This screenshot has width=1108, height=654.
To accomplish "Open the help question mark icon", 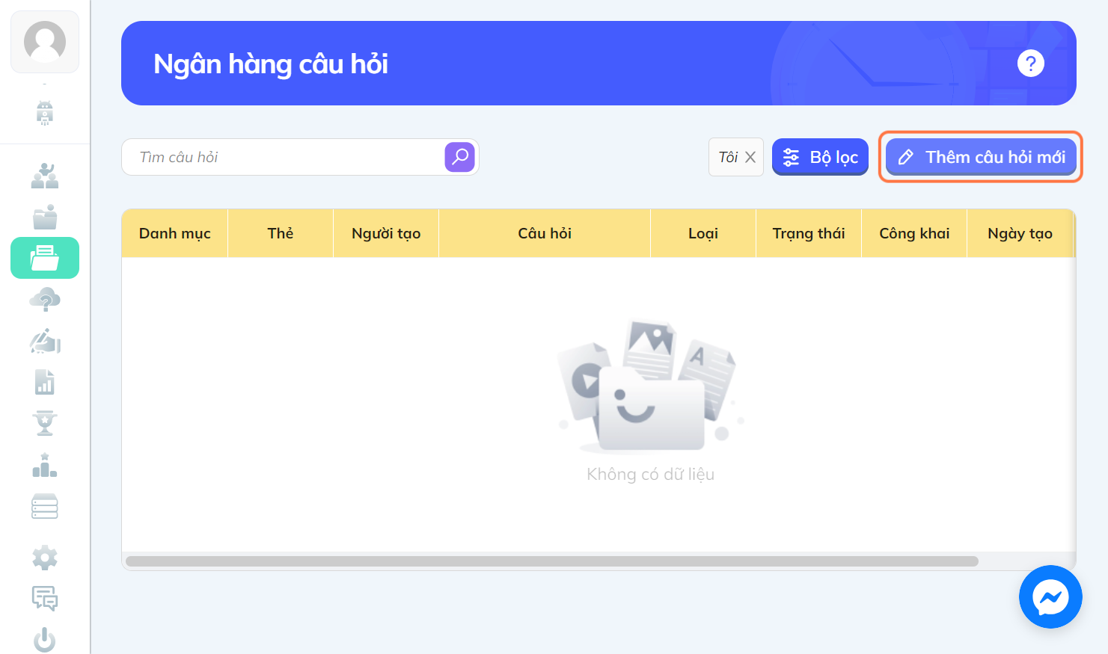I will click(x=1031, y=64).
